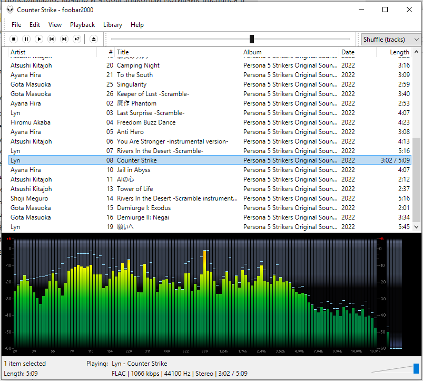Select the track Singularity
The height and width of the screenshot is (381, 423).
[x=210, y=84]
